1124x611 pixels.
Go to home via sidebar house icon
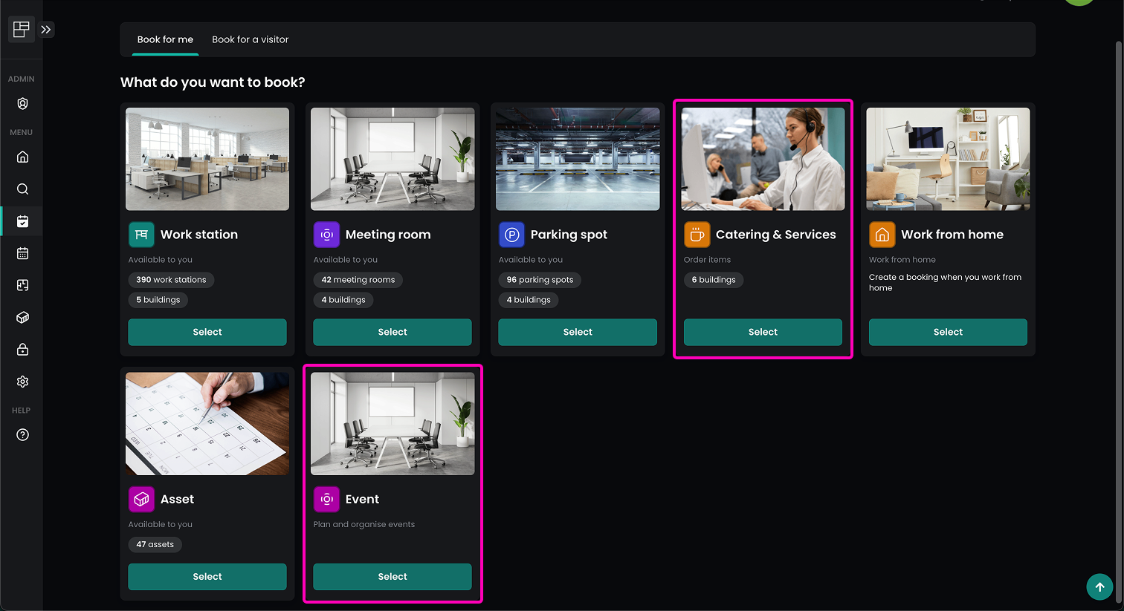pos(22,157)
